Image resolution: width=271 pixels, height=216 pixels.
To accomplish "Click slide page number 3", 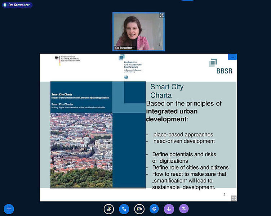I will (x=225, y=195).
